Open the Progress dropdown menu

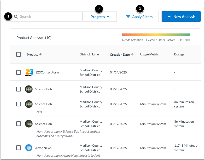coord(100,17)
